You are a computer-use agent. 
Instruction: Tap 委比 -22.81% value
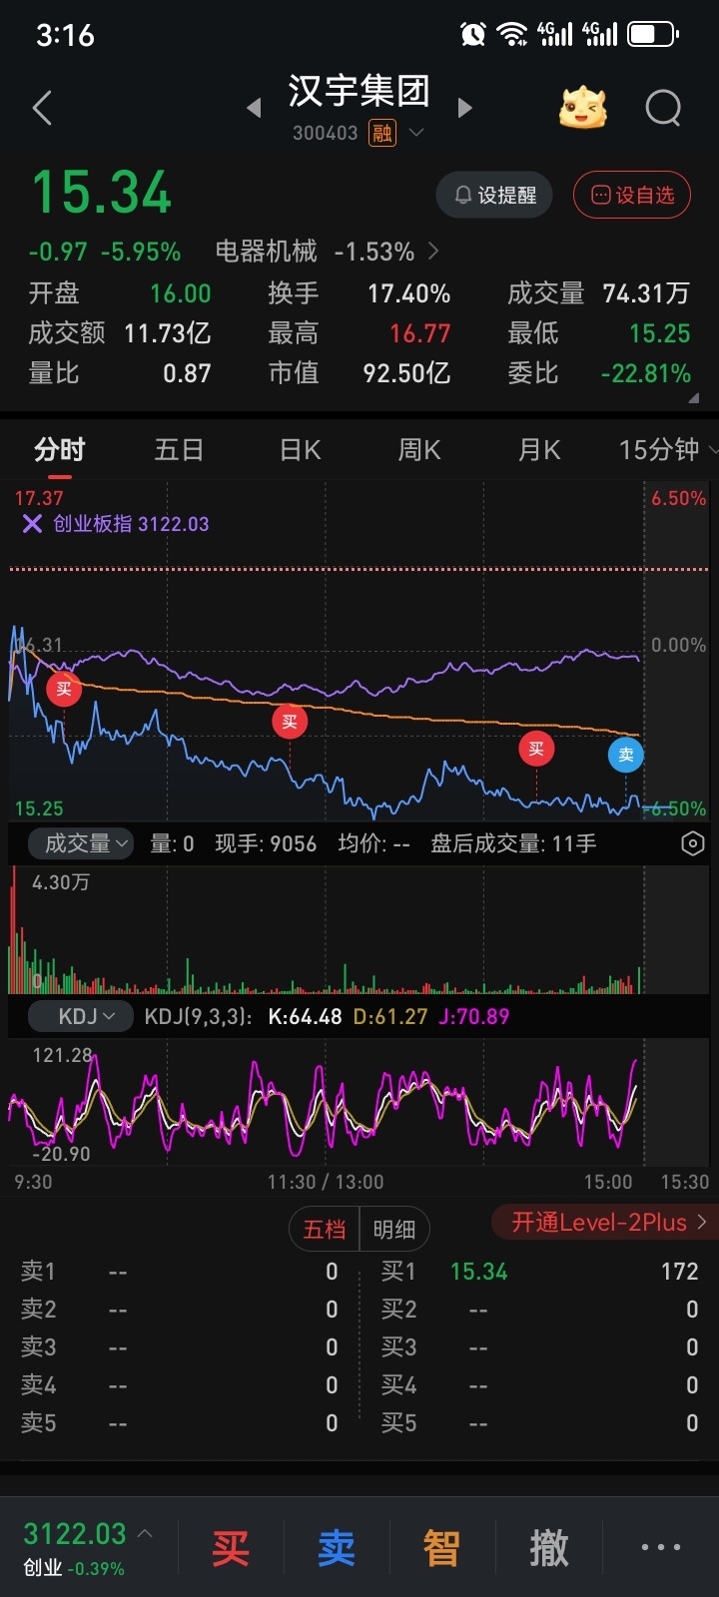[x=646, y=373]
